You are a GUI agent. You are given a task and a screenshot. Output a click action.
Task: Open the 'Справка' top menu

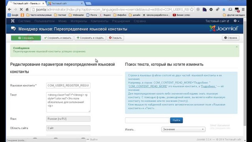(140, 21)
